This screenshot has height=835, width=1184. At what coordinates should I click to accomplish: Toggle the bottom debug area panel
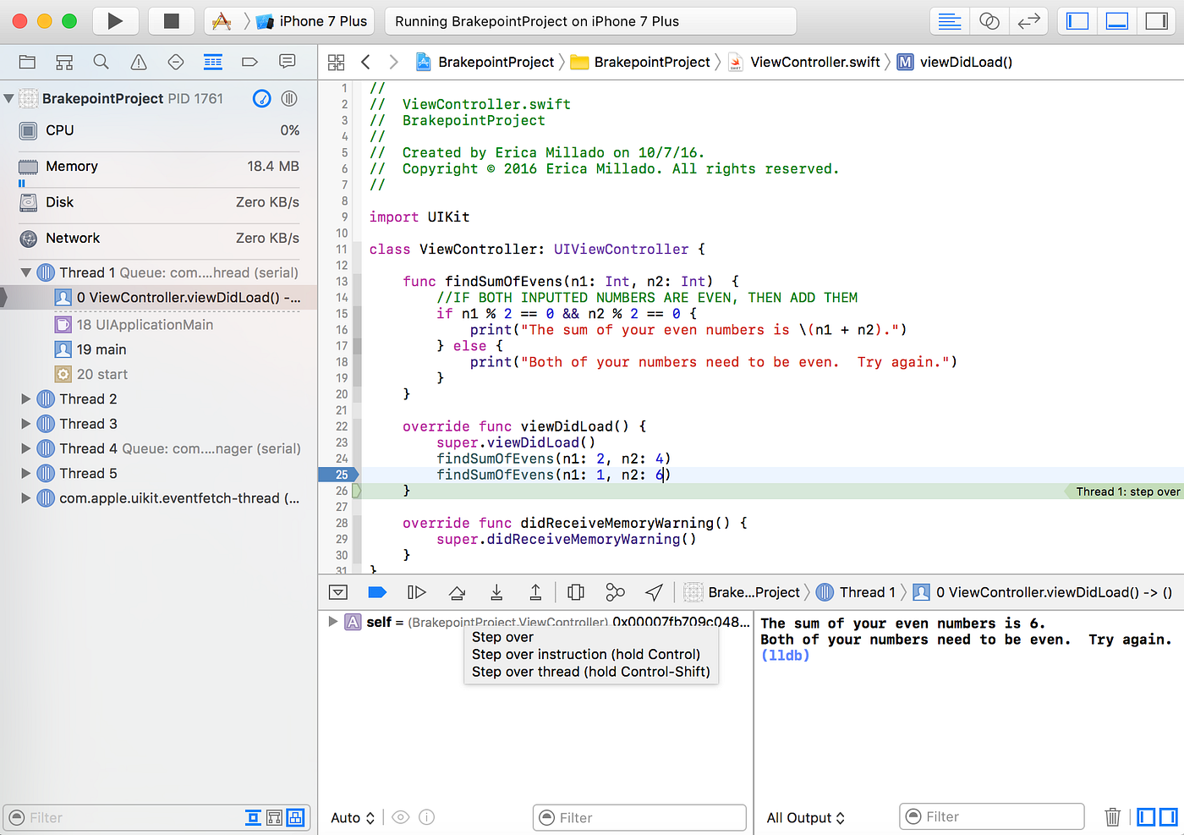pyautogui.click(x=1117, y=21)
